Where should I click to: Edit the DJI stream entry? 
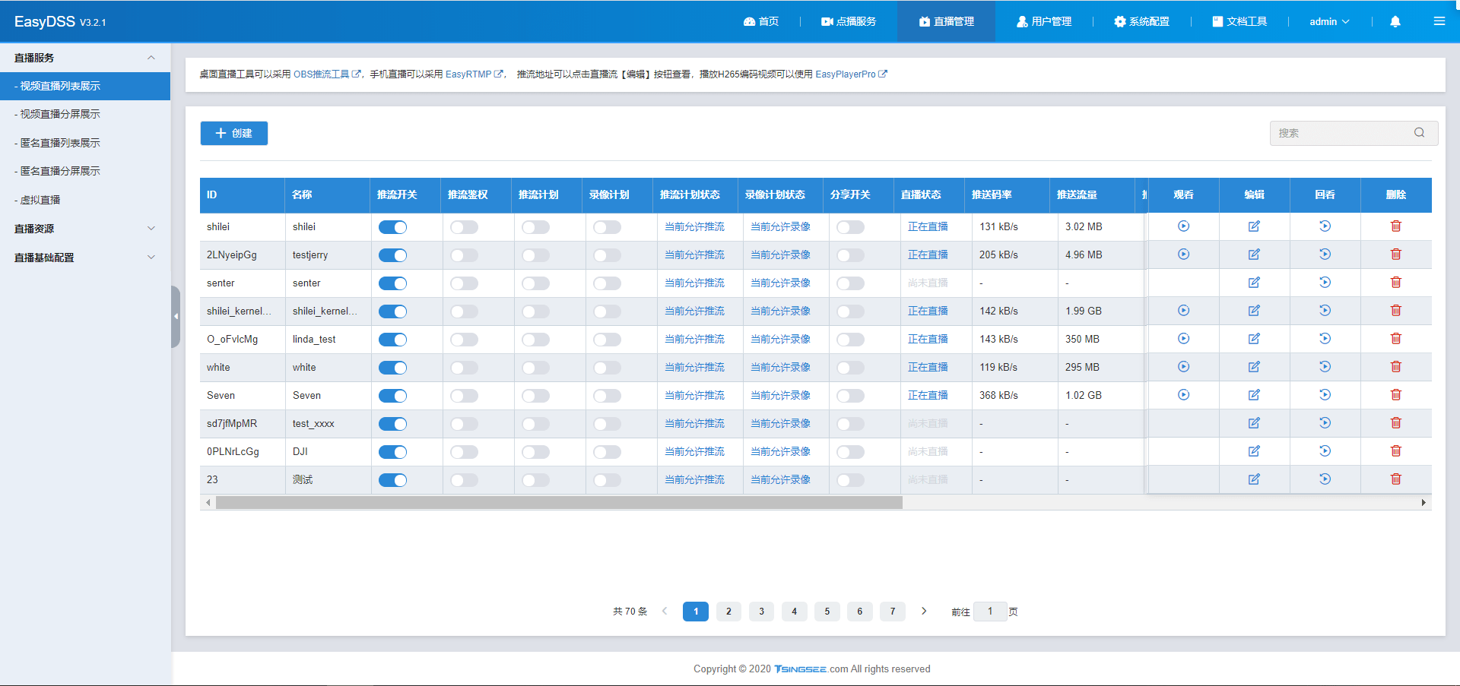1254,451
